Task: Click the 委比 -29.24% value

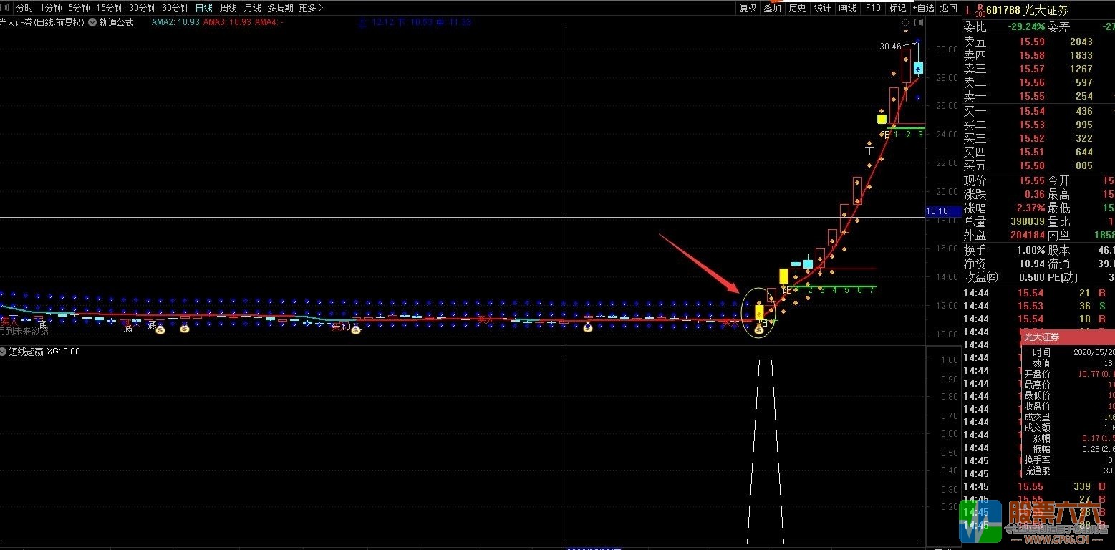Action: pyautogui.click(x=1026, y=26)
